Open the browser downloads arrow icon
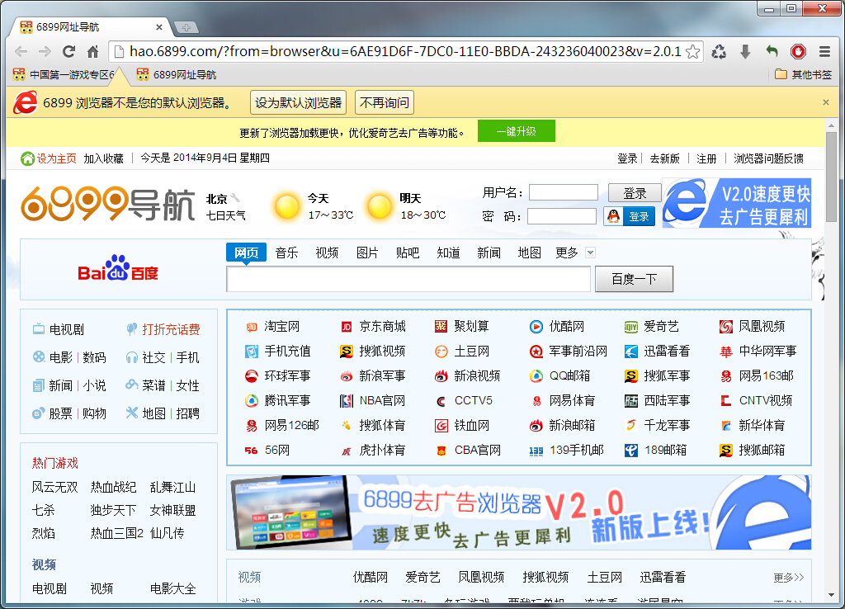The height and width of the screenshot is (609, 845). pyautogui.click(x=745, y=52)
